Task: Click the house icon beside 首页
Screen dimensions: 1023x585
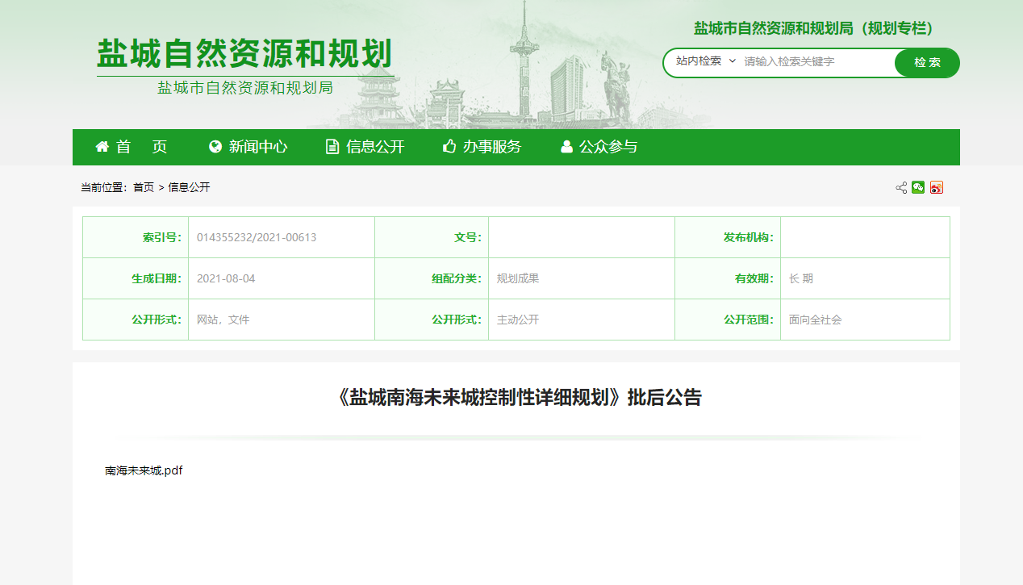Action: [102, 147]
